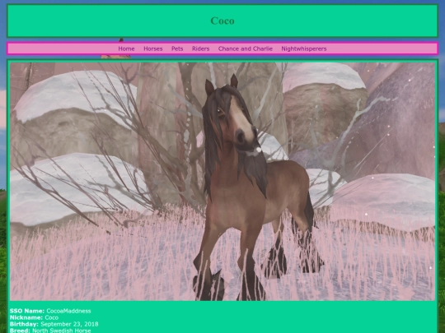
Task: Navigate to the Riders page
Action: click(200, 49)
